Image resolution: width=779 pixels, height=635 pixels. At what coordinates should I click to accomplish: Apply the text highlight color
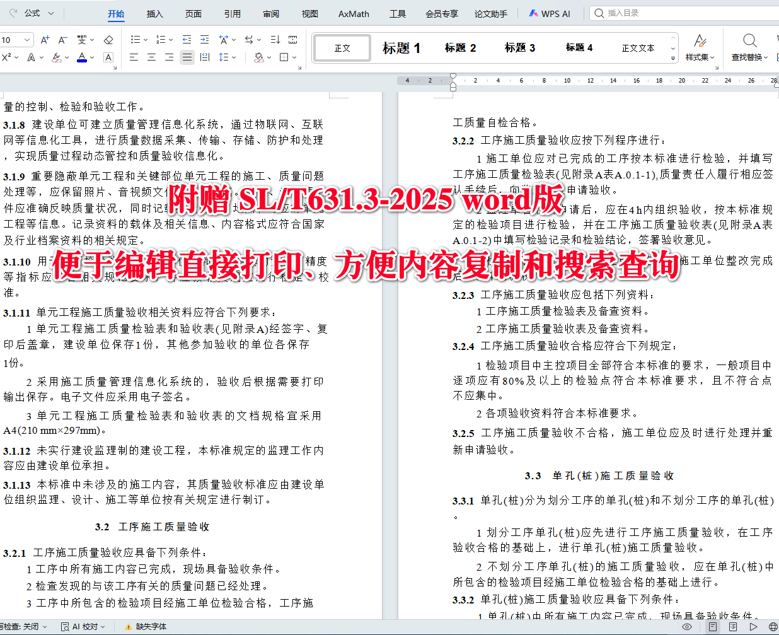(x=56, y=57)
